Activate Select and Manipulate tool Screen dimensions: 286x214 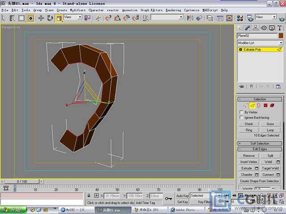pyautogui.click(x=98, y=18)
